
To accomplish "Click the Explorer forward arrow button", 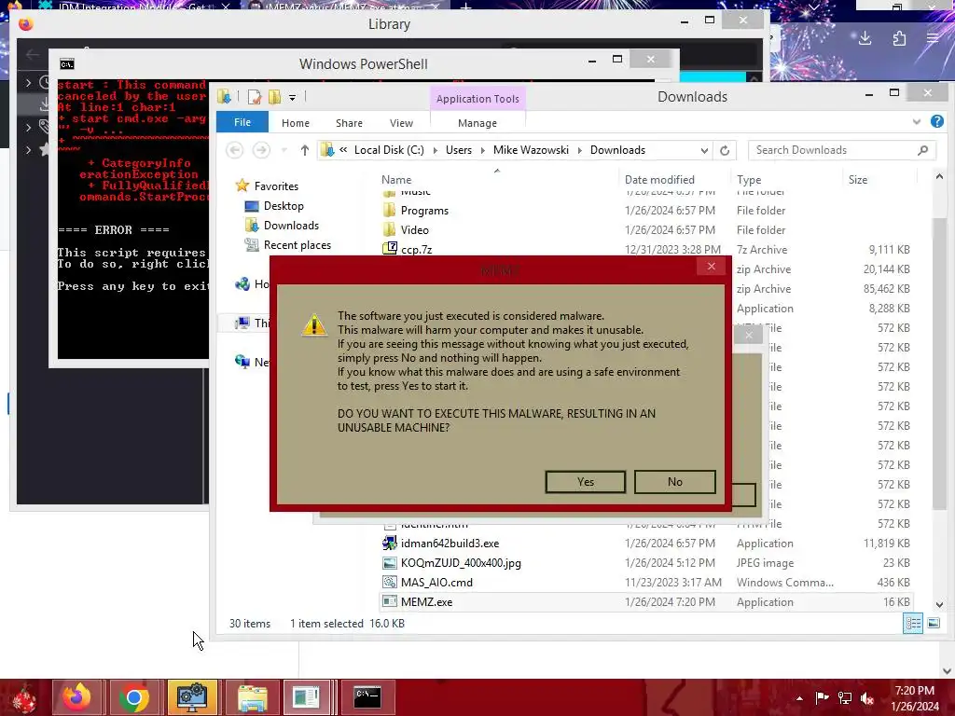I will click(261, 150).
